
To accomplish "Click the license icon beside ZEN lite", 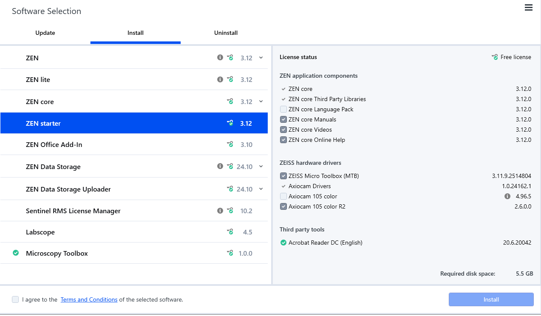I will 230,79.
